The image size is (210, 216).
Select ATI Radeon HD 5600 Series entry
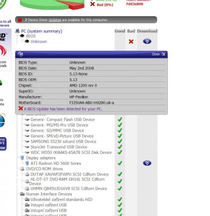click(x=56, y=163)
